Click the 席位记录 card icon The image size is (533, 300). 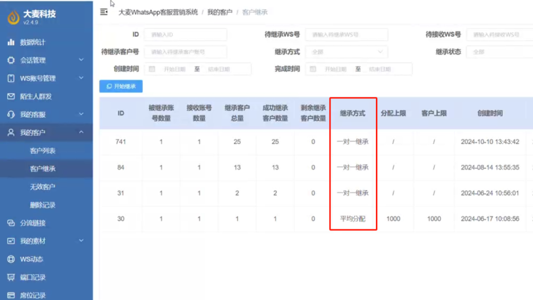coord(11,295)
